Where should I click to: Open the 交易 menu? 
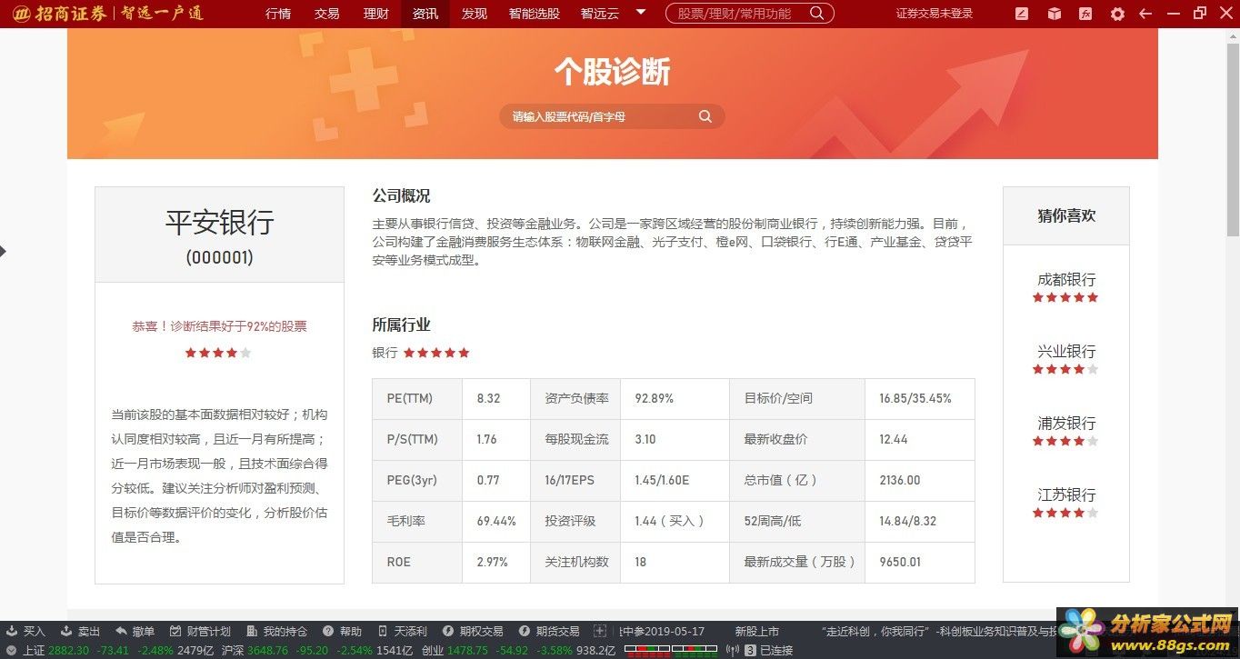327,14
